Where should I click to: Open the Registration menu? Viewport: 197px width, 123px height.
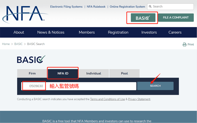point(118,32)
